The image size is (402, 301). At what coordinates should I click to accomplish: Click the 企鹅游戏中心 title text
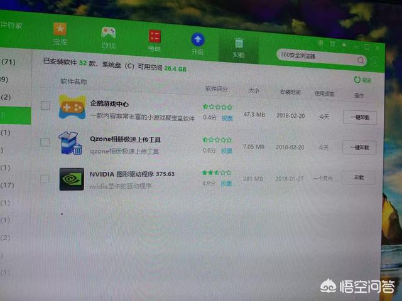(109, 103)
